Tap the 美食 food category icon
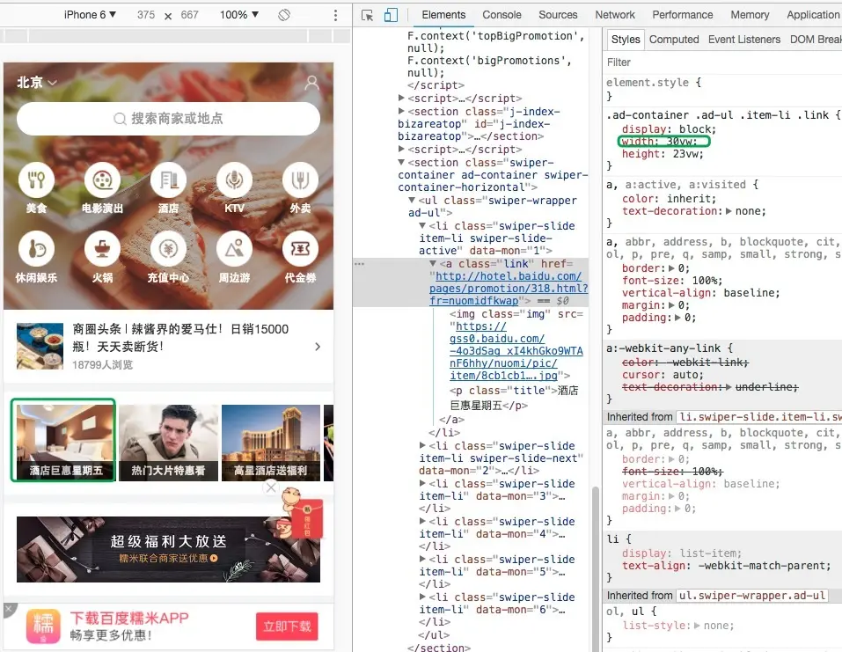Viewport: 842px width, 652px height. [x=36, y=179]
